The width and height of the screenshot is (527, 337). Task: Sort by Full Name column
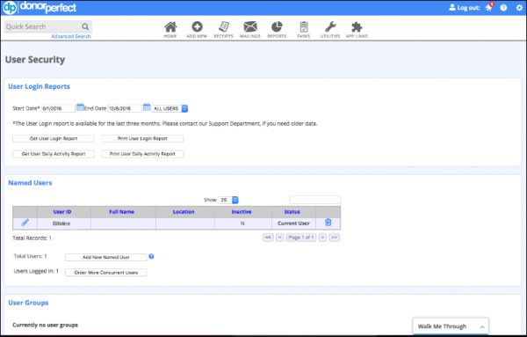click(x=122, y=212)
